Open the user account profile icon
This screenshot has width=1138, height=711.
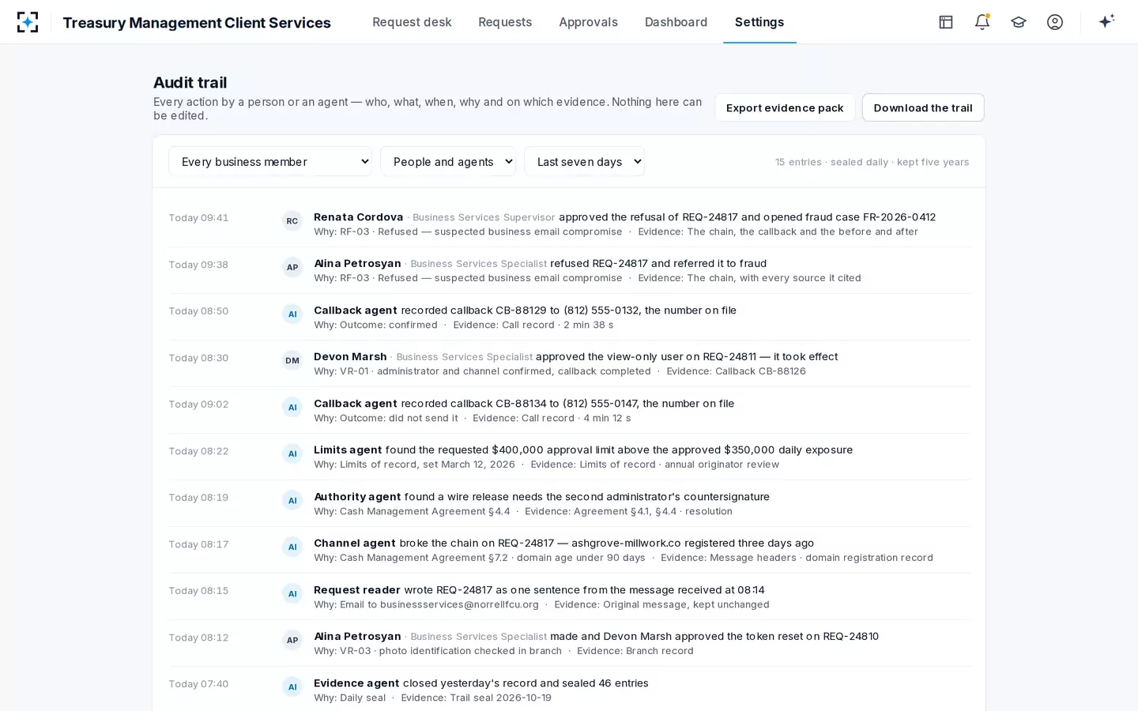pyautogui.click(x=1055, y=22)
